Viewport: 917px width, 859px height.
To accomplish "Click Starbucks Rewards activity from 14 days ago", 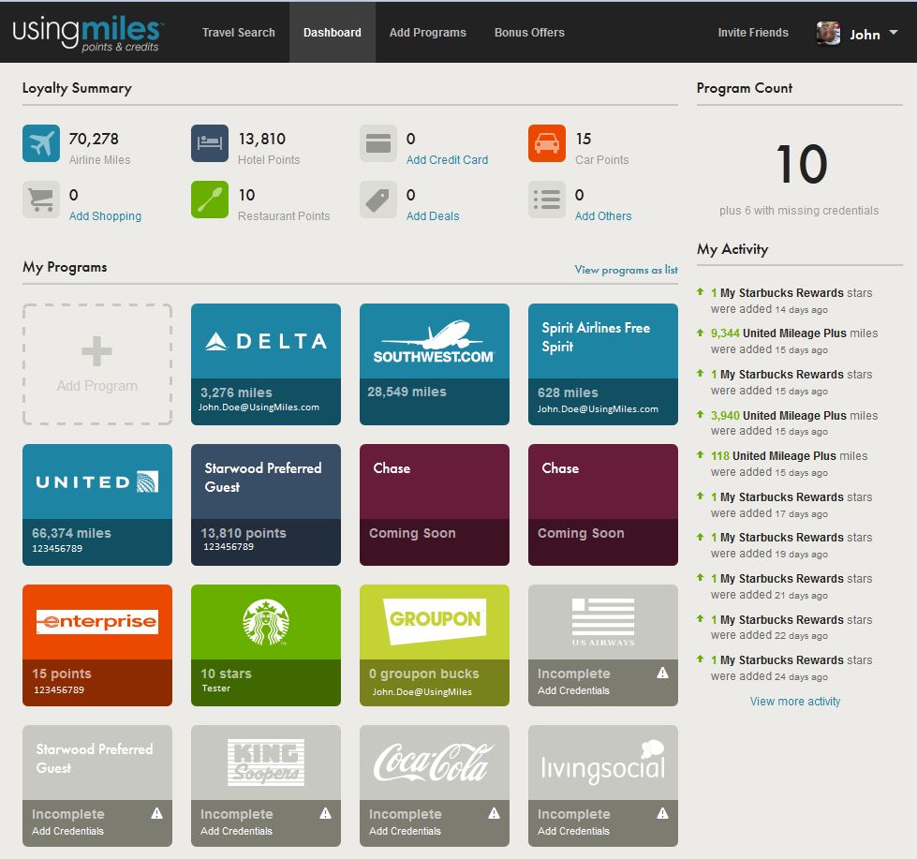I will click(791, 301).
